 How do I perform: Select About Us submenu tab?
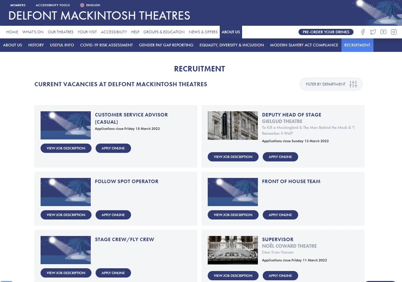[13, 45]
